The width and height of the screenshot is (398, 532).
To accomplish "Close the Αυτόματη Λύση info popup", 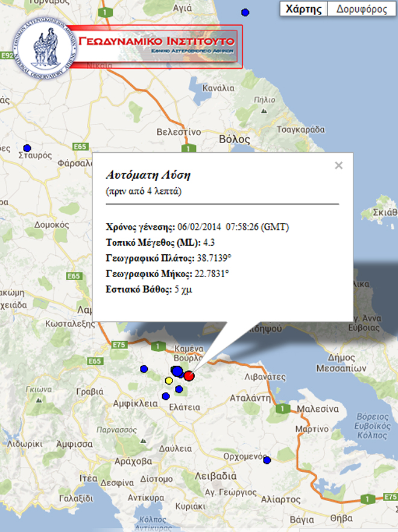I will click(339, 165).
